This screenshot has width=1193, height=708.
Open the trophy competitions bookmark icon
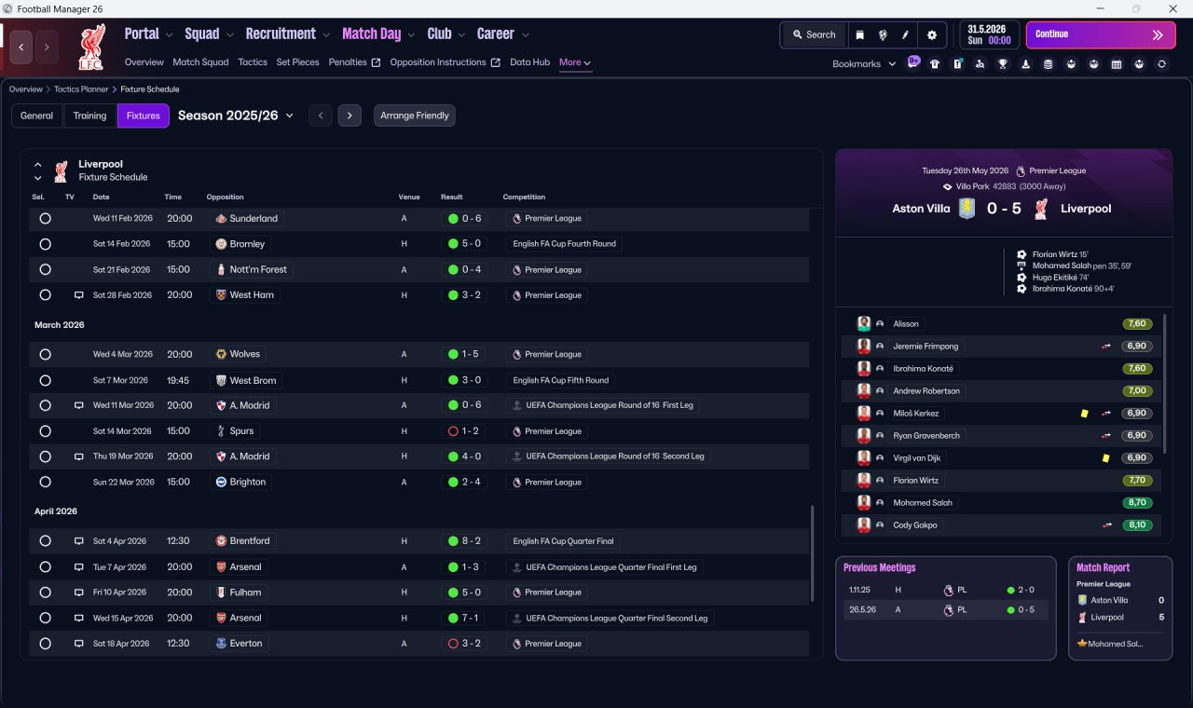[x=1003, y=64]
